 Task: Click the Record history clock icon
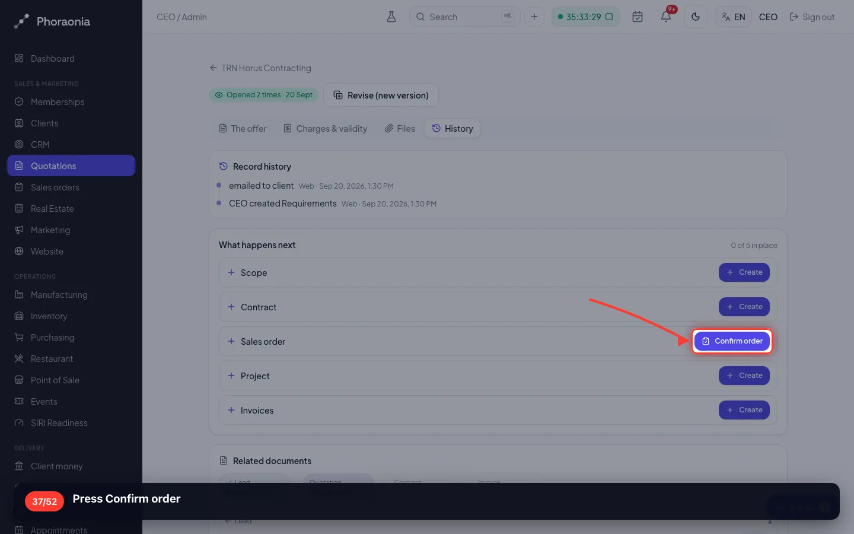(x=224, y=166)
